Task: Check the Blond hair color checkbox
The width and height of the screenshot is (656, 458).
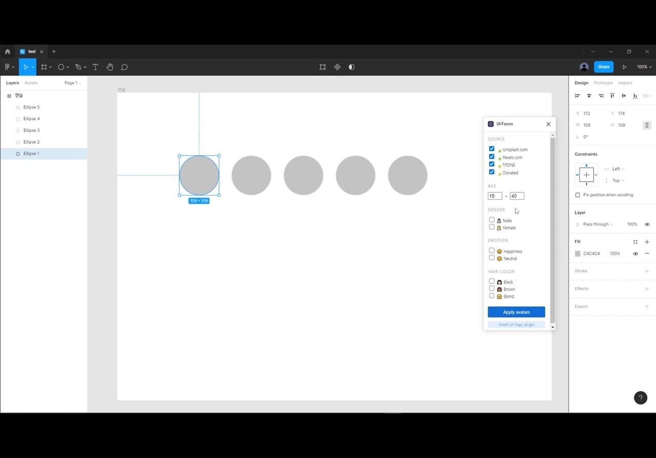Action: 491,296
